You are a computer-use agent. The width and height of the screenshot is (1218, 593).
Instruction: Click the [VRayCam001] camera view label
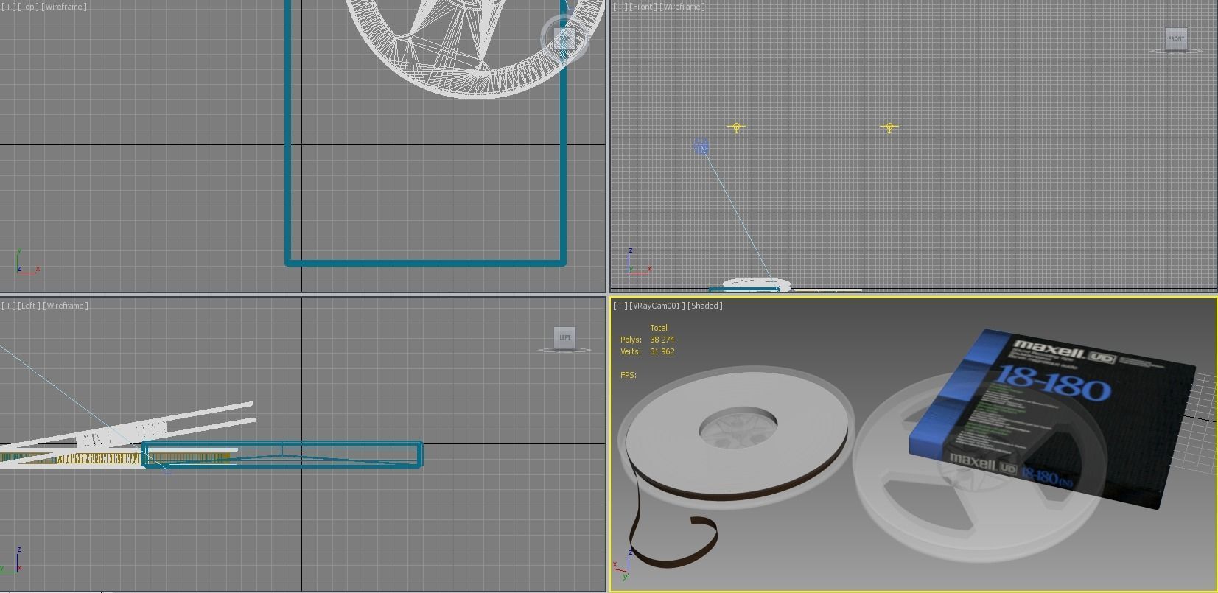point(657,306)
